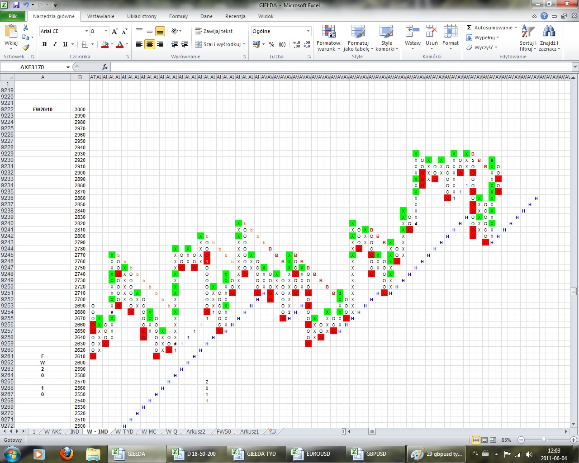
Task: Click the vertical scrollbar thumb
Action: point(574,291)
